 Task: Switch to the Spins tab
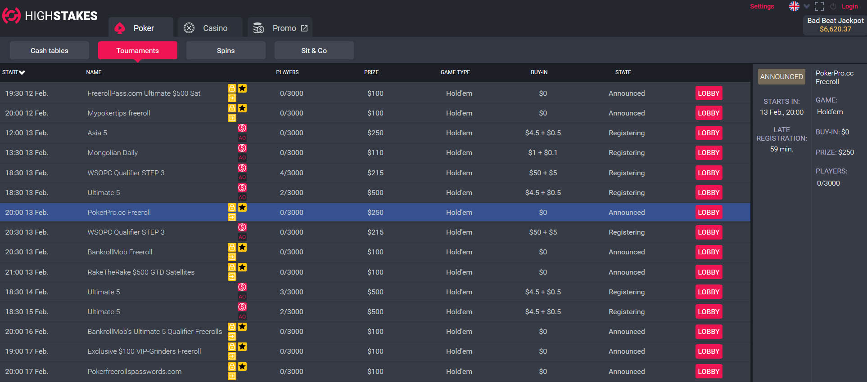(x=226, y=50)
